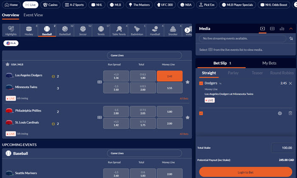Show live stream media icon

[x=263, y=29]
